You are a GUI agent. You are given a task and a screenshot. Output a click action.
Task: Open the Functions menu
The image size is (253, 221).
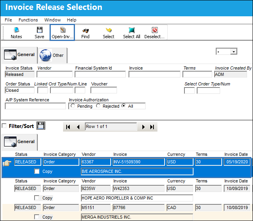tap(28, 20)
